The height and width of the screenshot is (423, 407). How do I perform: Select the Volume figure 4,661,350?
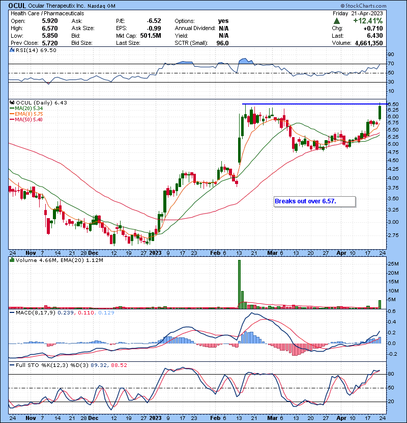[369, 43]
